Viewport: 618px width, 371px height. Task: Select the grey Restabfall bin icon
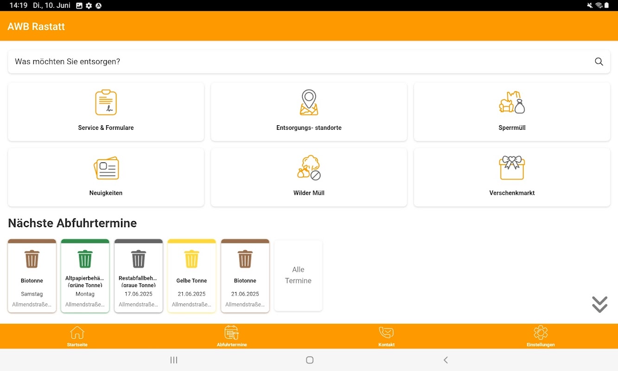pos(139,259)
